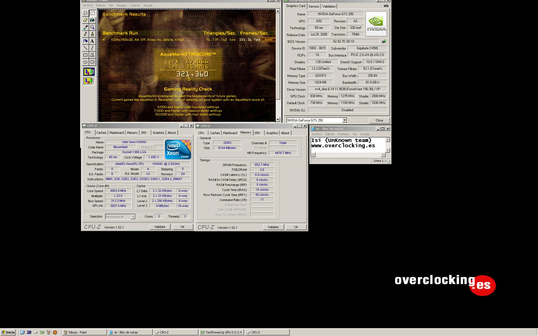Click the Paint canvas vertical scrollbar down arrow

(x=278, y=120)
